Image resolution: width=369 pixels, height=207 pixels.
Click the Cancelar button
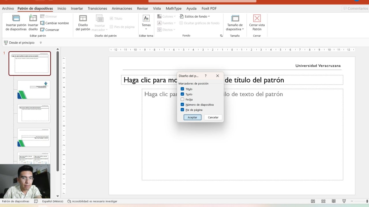tap(213, 117)
